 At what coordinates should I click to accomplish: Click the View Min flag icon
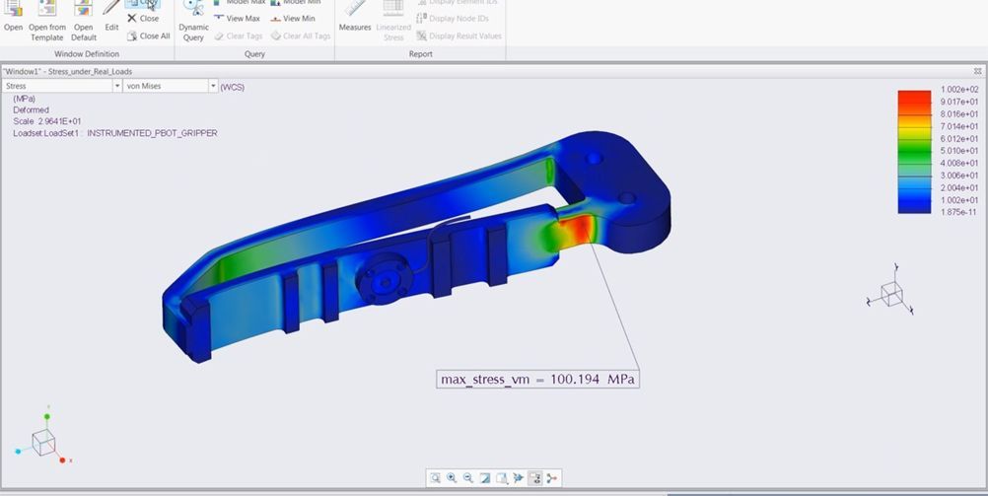(x=276, y=19)
